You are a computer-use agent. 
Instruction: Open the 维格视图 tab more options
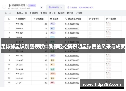pyautogui.click(x=61, y=7)
